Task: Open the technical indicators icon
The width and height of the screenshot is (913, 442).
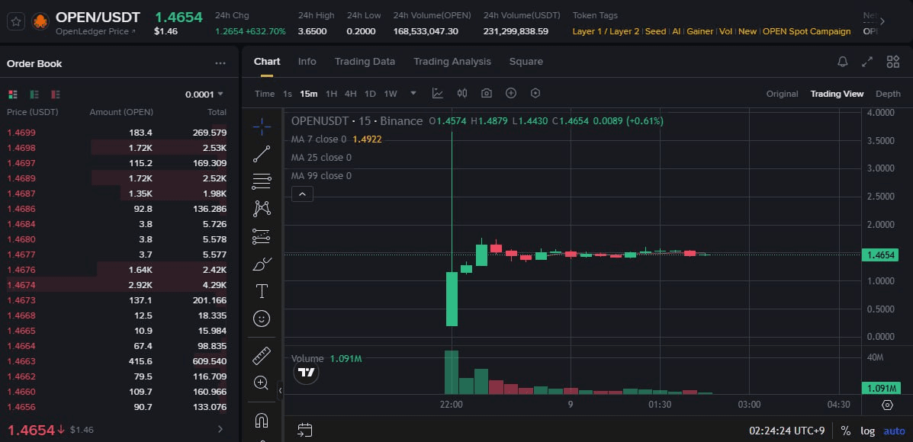Action: 437,93
